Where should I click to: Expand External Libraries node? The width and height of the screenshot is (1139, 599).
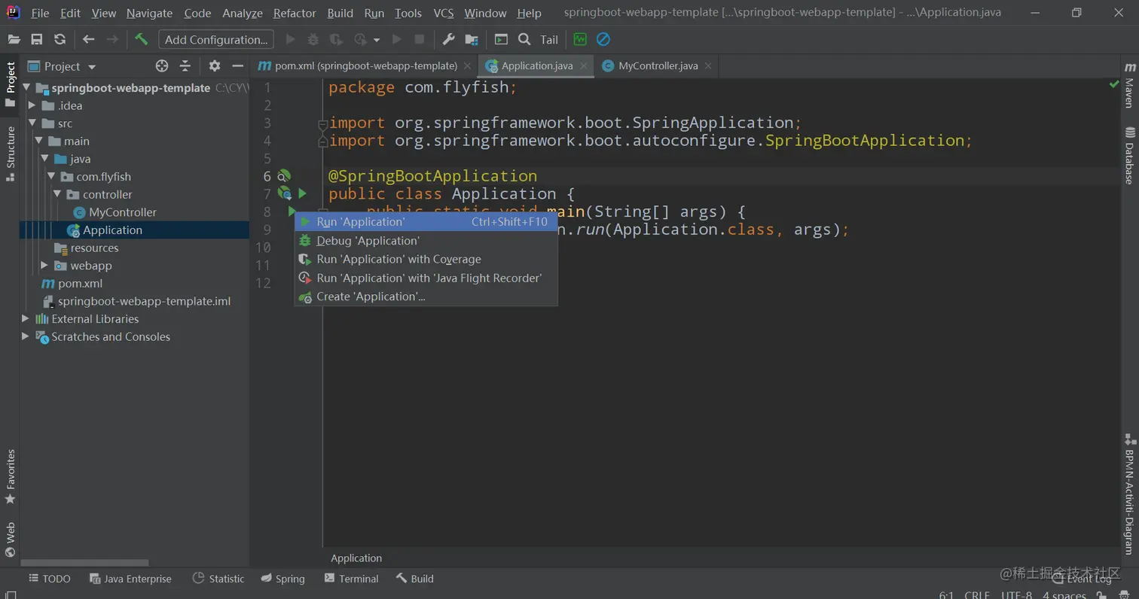(x=26, y=319)
